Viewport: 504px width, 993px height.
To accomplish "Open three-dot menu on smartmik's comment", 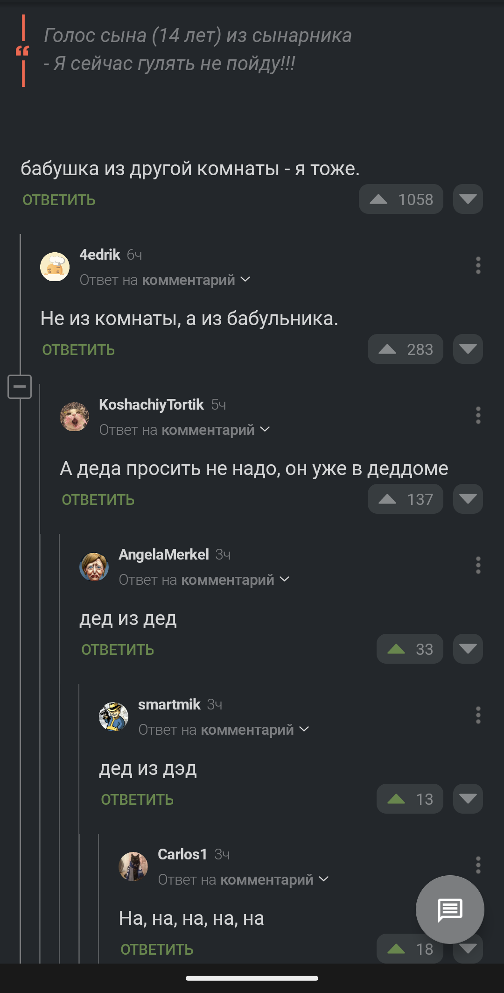I will (478, 715).
